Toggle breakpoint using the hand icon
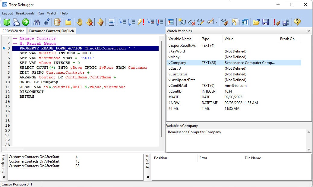Viewport: 313px width, 187px height. pyautogui.click(x=79, y=22)
